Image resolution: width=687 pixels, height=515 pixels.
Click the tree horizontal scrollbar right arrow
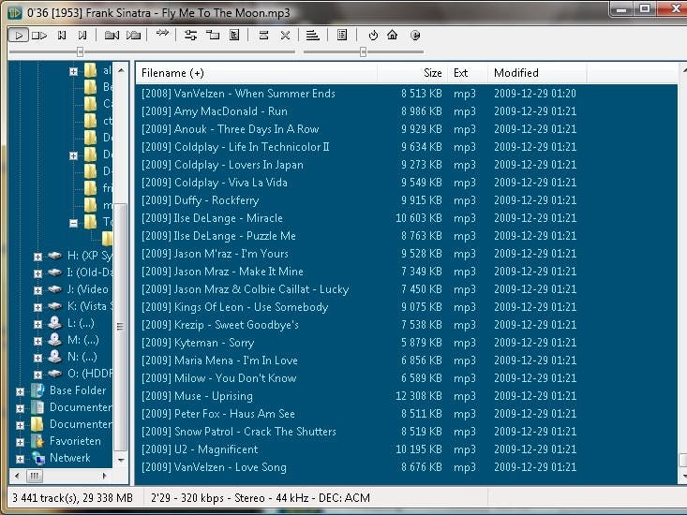tap(104, 476)
